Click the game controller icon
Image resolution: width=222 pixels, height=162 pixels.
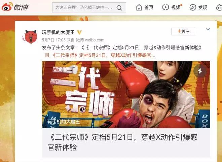pyautogui.click(x=219, y=7)
